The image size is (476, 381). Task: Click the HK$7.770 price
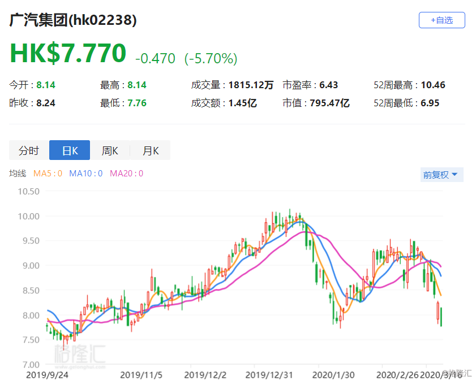(68, 53)
